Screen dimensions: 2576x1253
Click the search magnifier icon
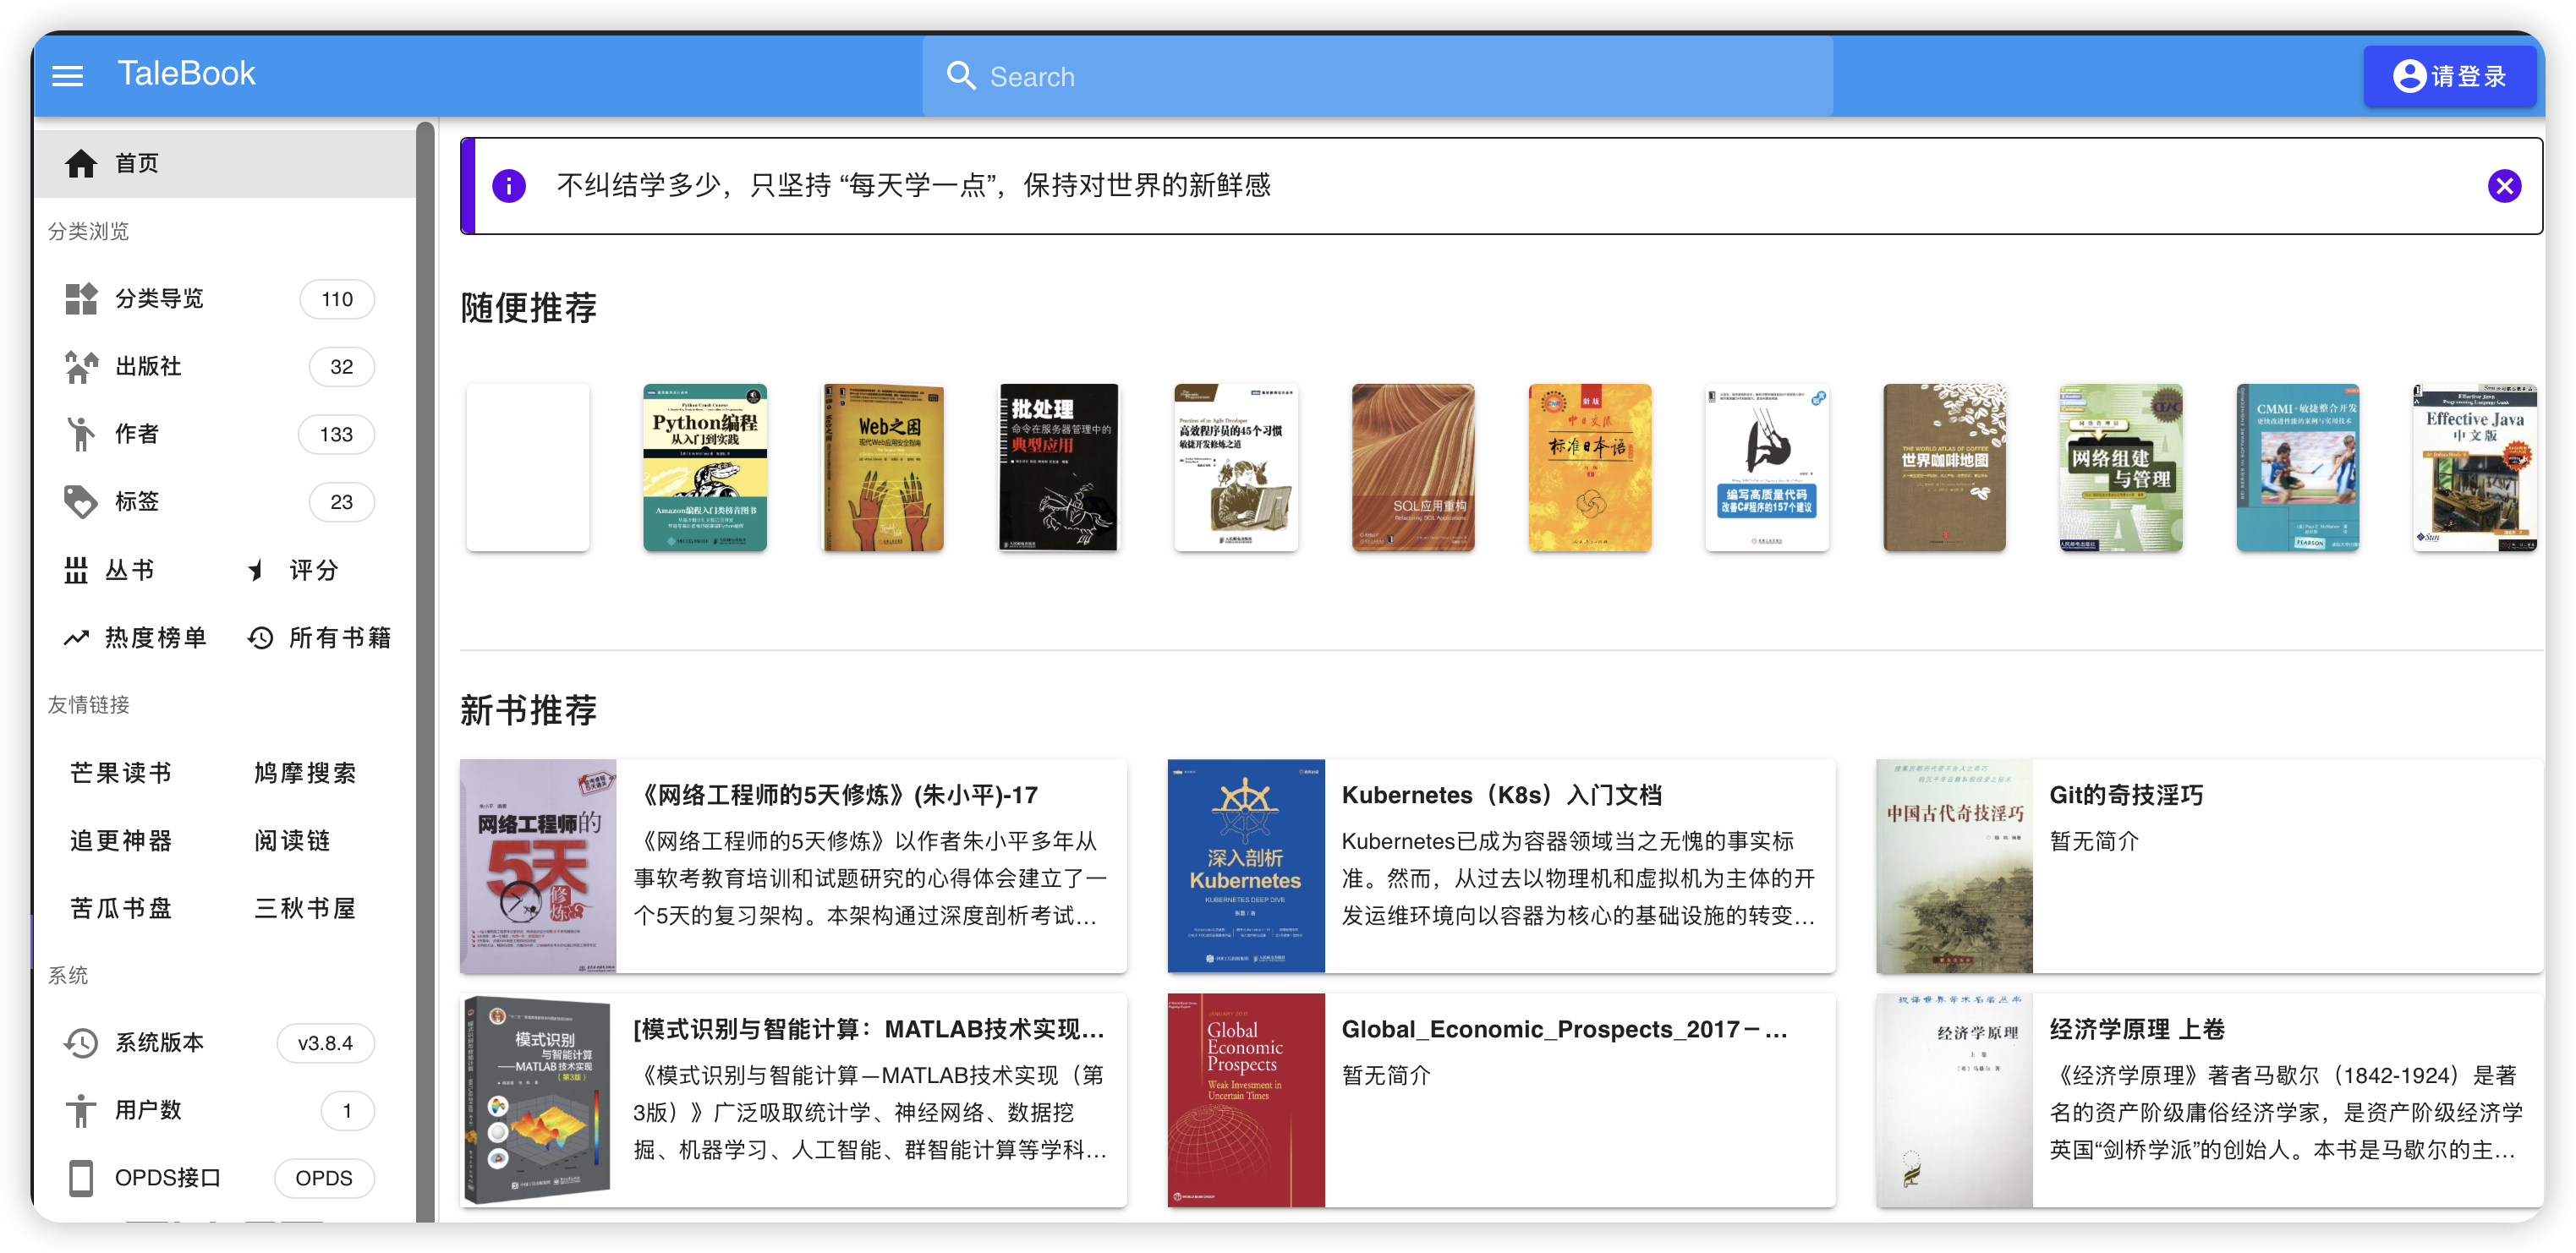pyautogui.click(x=960, y=76)
